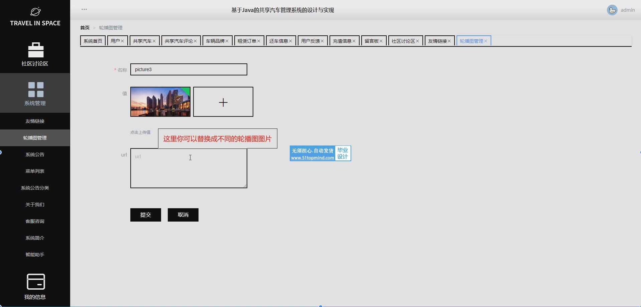
Task: Open 客服咨询 in the sidebar menu
Action: coord(35,221)
